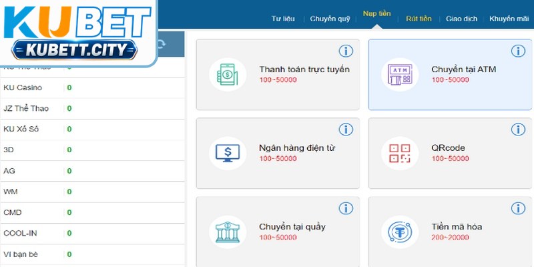Open info for QRcode payment
This screenshot has height=267, width=534.
pos(518,129)
